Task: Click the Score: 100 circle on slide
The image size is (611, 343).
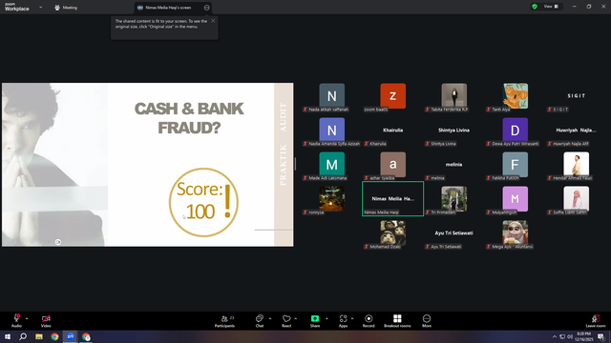Action: click(203, 202)
